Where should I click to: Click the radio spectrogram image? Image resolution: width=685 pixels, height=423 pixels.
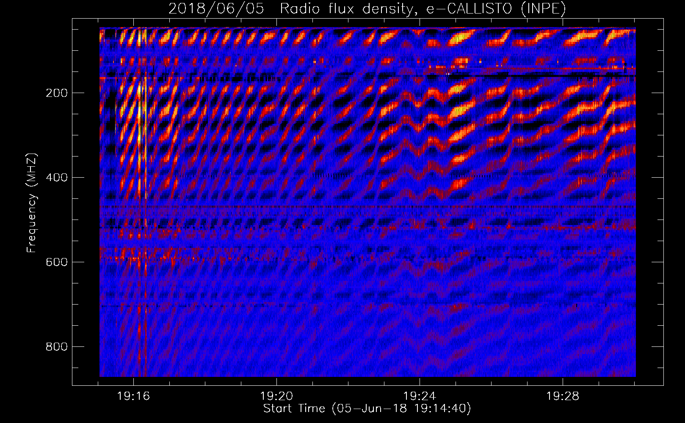(x=367, y=202)
